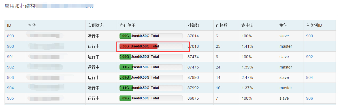Select 运行中 status in row 900
The width and height of the screenshot is (339, 105).
coord(94,46)
